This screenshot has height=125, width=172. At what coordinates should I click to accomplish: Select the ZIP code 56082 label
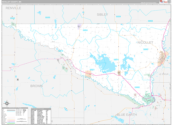pos(146,49)
